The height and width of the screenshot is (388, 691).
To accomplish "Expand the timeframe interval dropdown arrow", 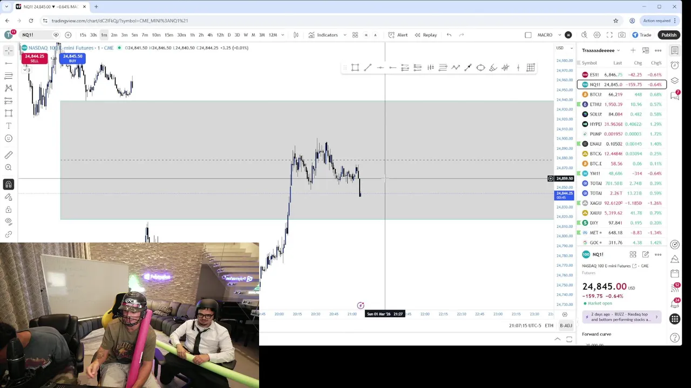I will [282, 35].
